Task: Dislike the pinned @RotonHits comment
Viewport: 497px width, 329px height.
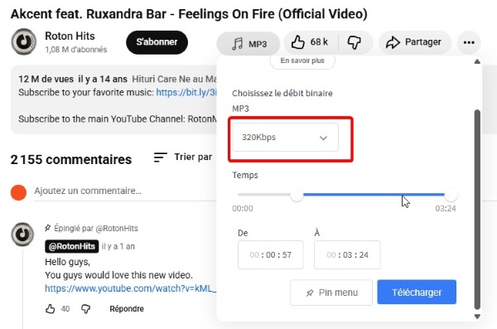Action: (85, 308)
